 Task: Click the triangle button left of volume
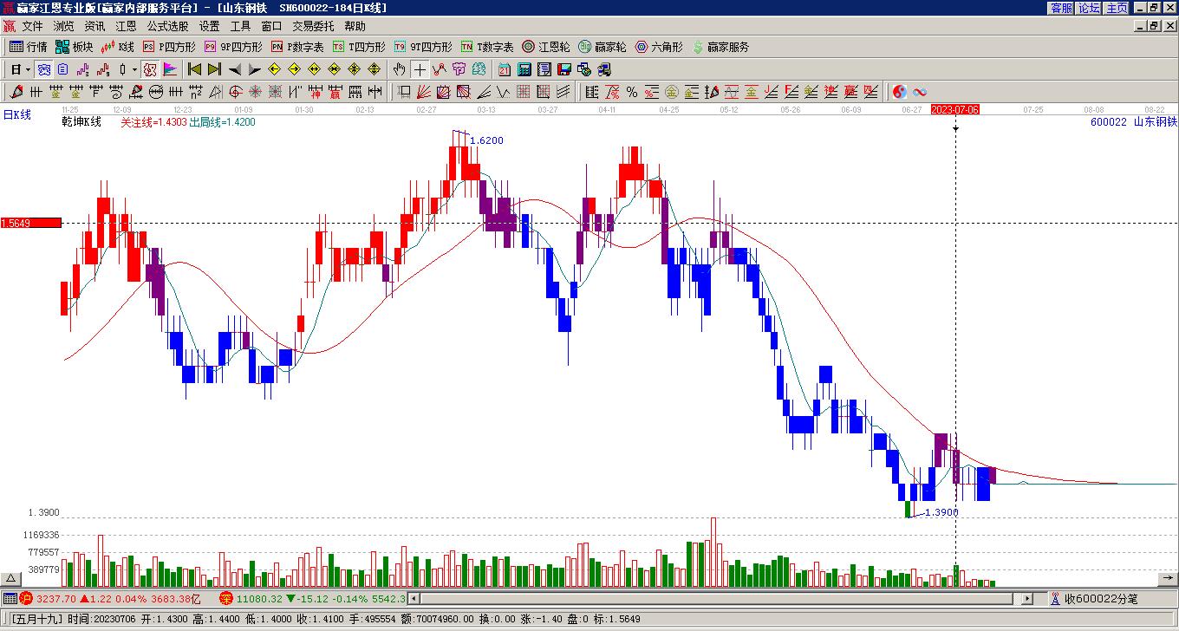[10, 578]
